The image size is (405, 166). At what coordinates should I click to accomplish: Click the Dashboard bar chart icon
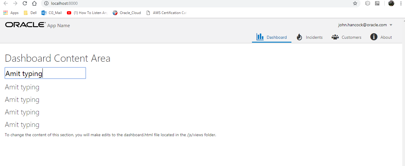[x=260, y=37]
